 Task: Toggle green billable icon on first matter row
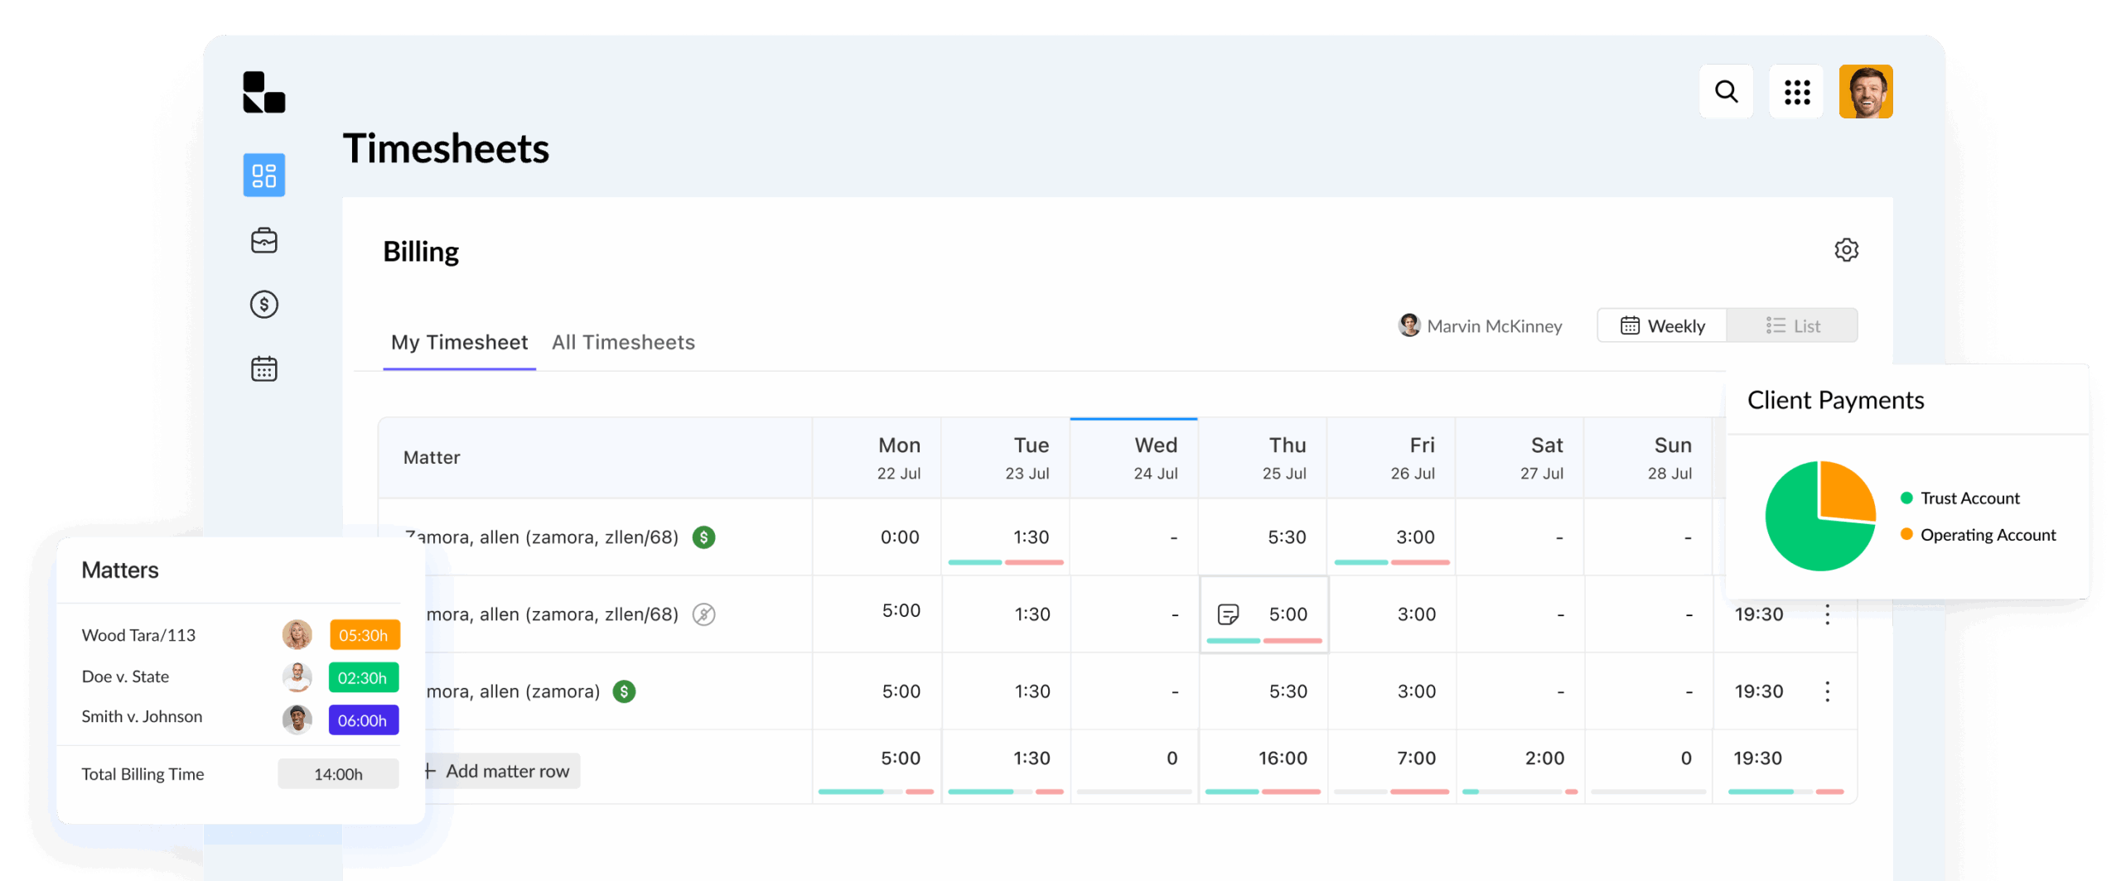click(x=703, y=537)
